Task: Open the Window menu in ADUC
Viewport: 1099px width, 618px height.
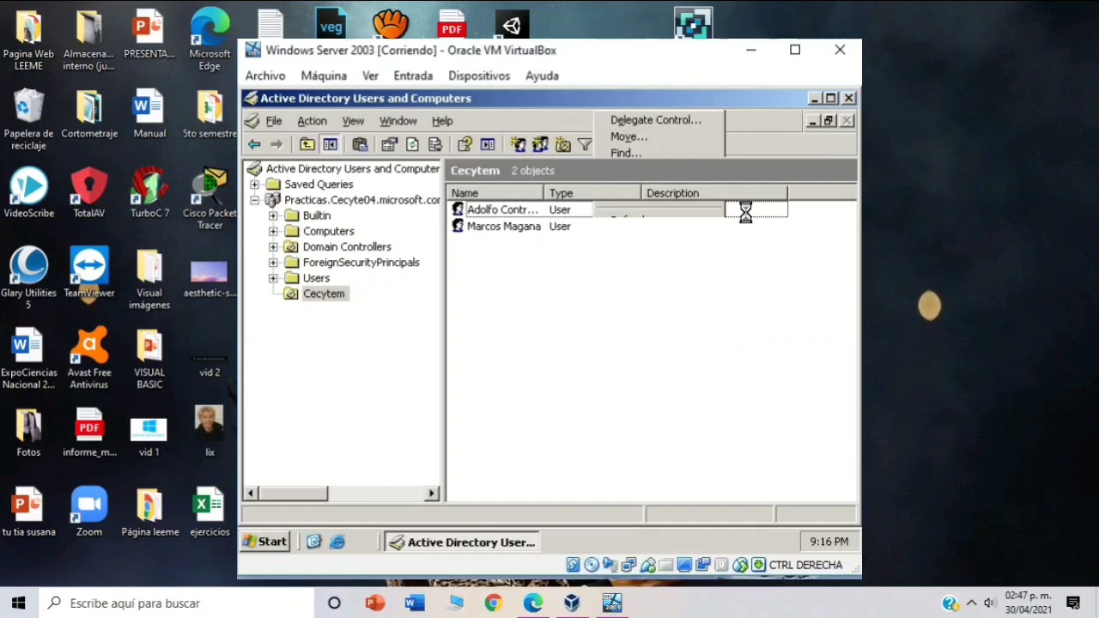Action: (x=398, y=121)
